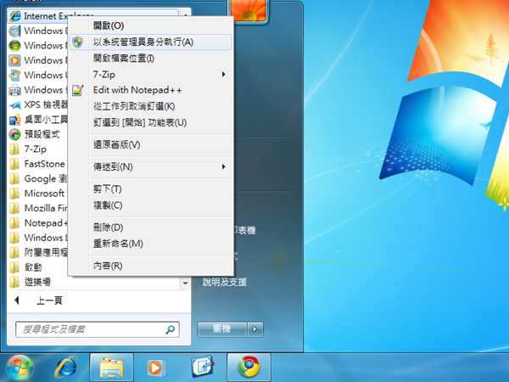Select 刪除(D) in the context menu
Image resolution: width=509 pixels, height=382 pixels.
(151, 228)
